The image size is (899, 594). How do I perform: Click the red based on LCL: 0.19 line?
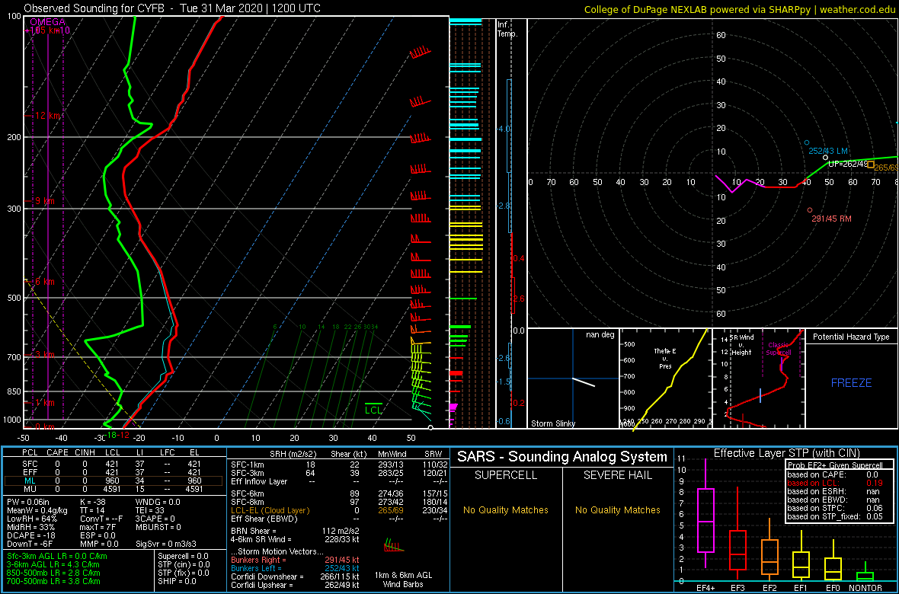pos(836,483)
